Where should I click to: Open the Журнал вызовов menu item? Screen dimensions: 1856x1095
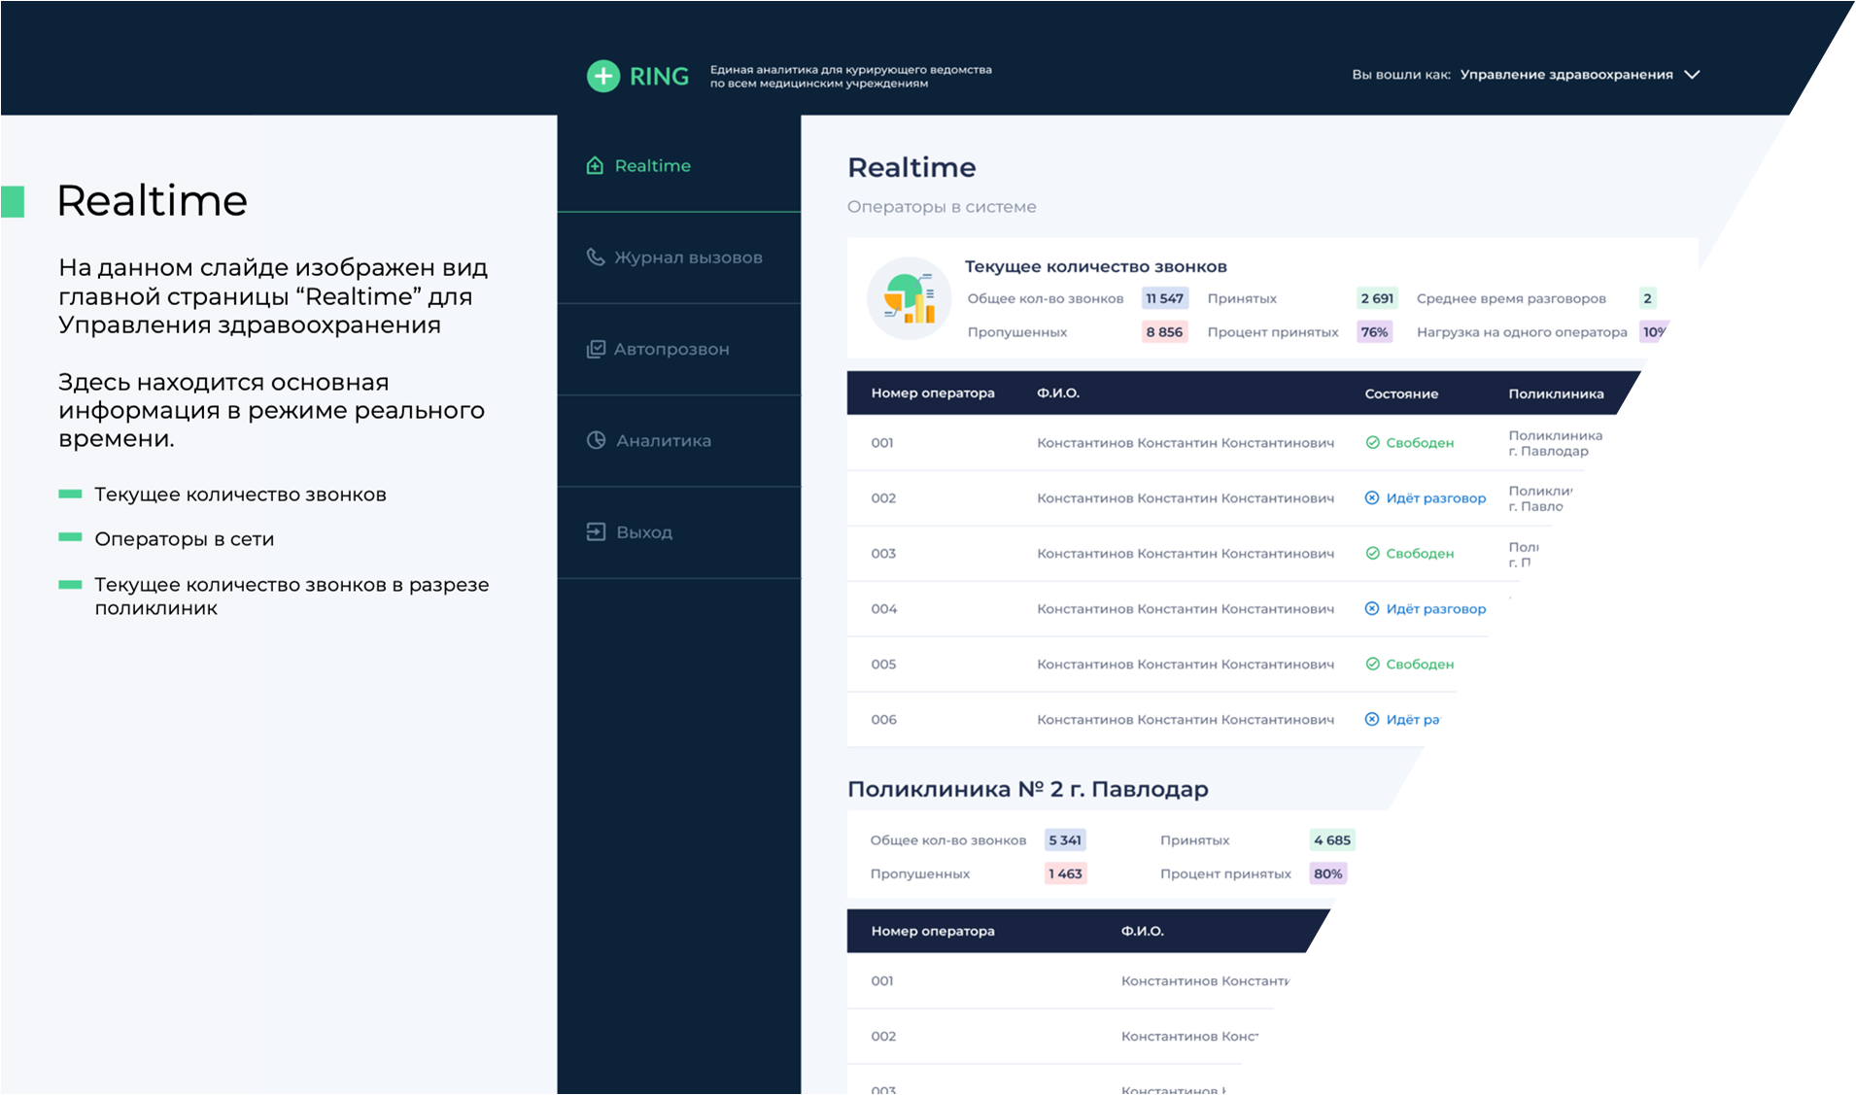[x=687, y=257]
